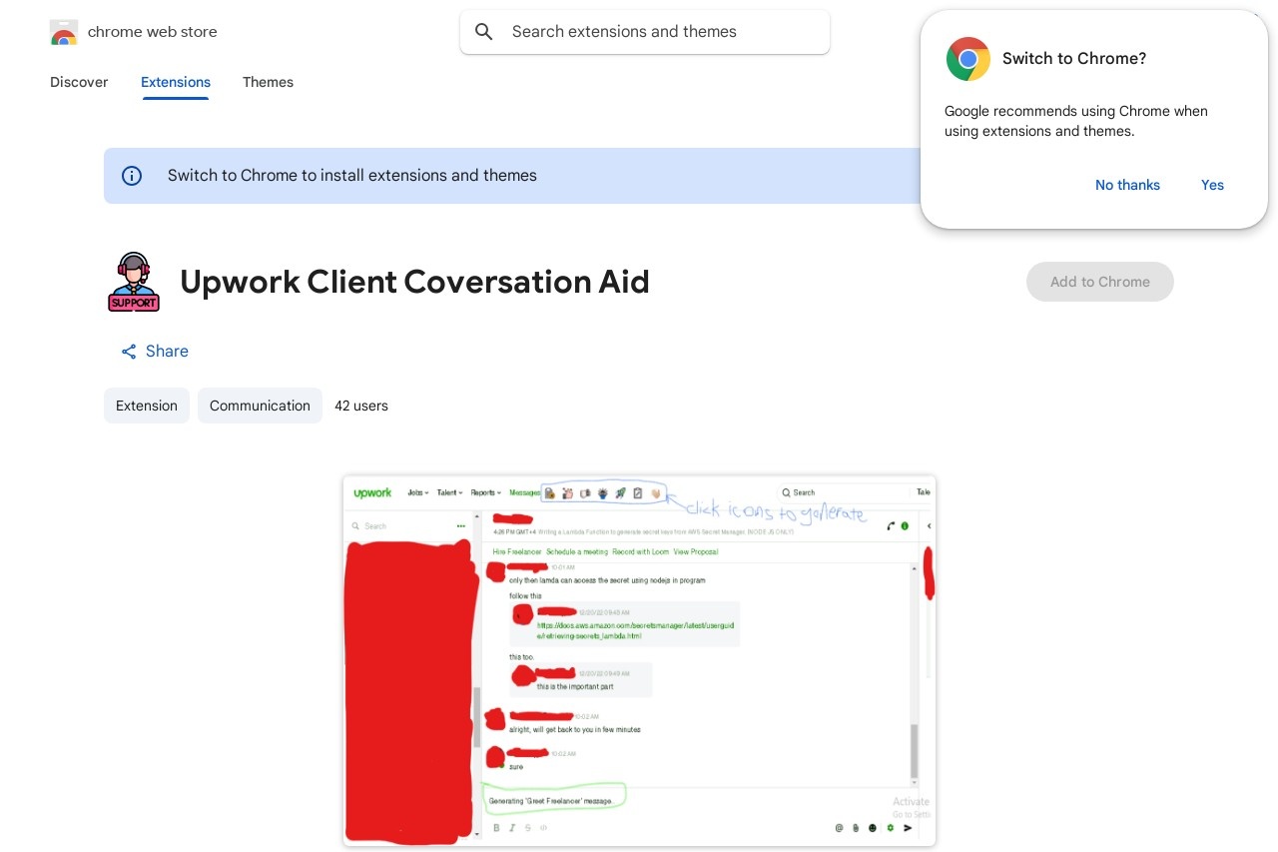Open the Upwork messages screenshot preview
Screen dimensions: 1278x852
click(x=639, y=661)
